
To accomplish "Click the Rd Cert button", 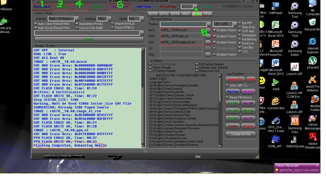I will pyautogui.click(x=233, y=91).
